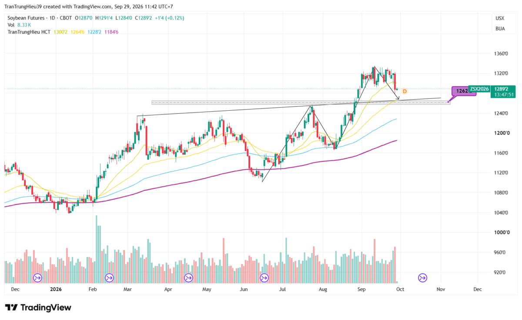Click the close value C1289'2
Image resolution: width=522 pixels, height=320 pixels.
tap(143, 18)
